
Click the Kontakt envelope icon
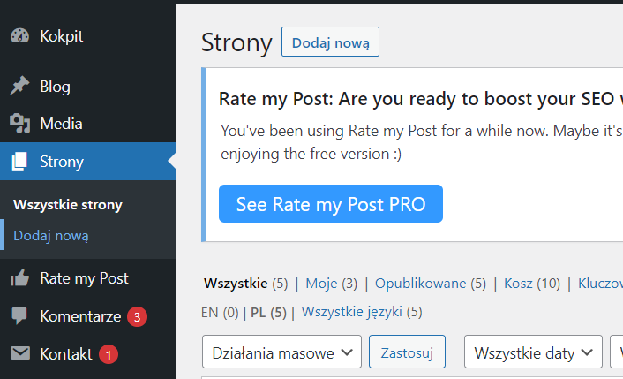coord(19,354)
